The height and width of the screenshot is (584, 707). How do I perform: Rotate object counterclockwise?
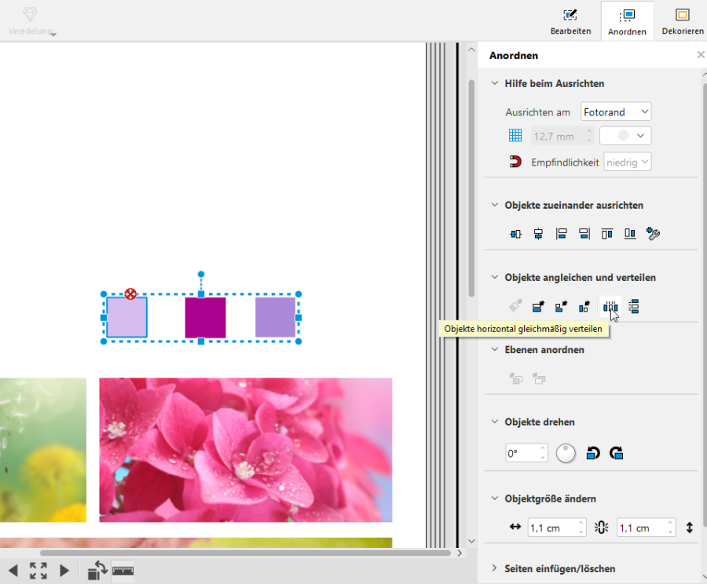click(x=593, y=453)
